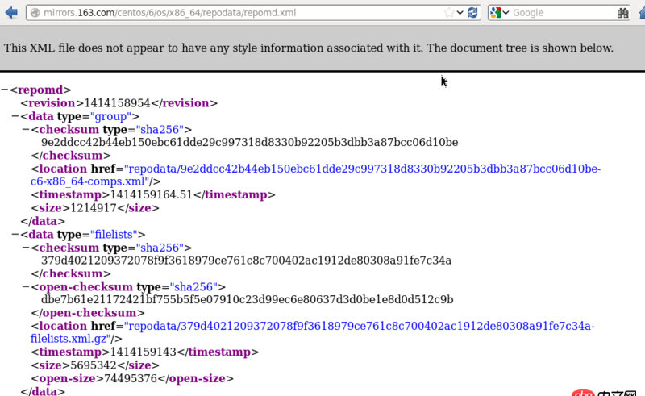Image resolution: width=645 pixels, height=396 pixels.
Task: Click the open-checksum hash starting dbe7b61e
Action: 248,300
